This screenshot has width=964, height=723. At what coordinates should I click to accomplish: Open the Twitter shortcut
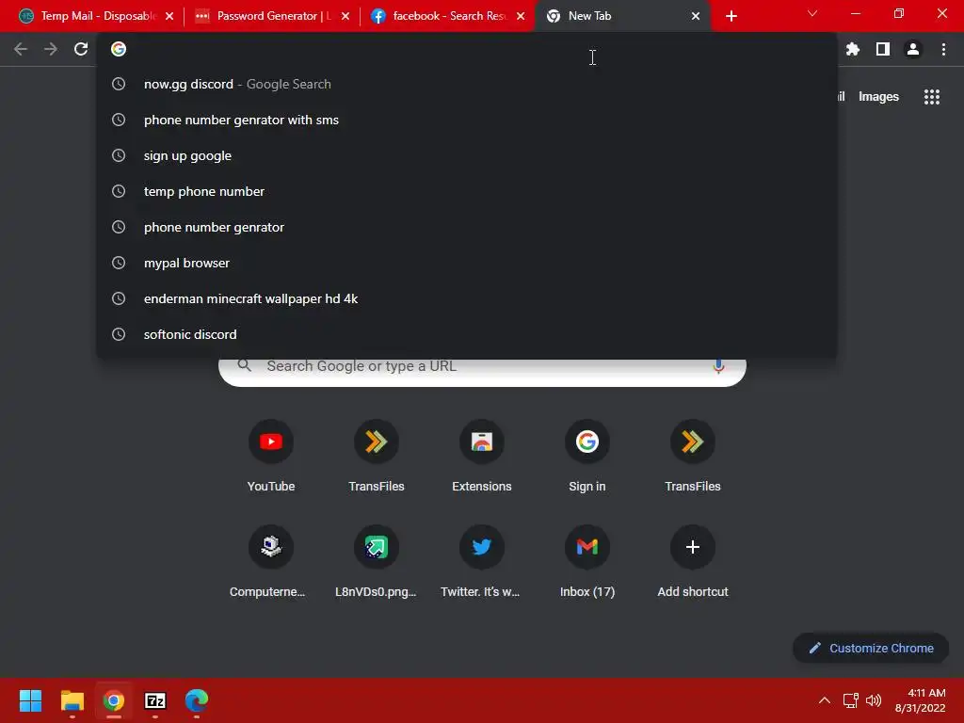(x=482, y=561)
